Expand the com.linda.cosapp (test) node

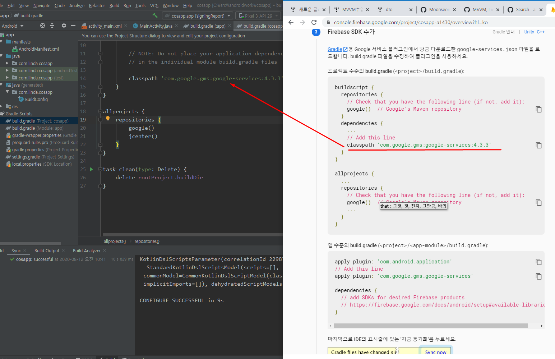click(7, 78)
